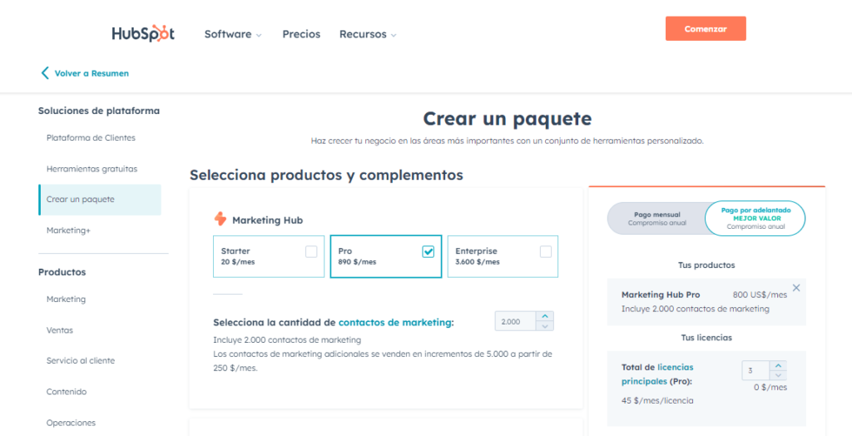The image size is (852, 436).
Task: Open Operaciones in sidebar
Action: pos(71,423)
